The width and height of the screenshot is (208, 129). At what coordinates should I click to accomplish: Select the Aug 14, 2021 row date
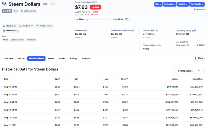click(10, 102)
